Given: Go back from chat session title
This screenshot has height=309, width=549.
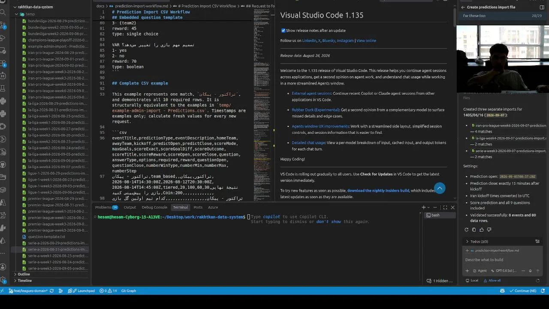Looking at the screenshot, I should coord(463,7).
